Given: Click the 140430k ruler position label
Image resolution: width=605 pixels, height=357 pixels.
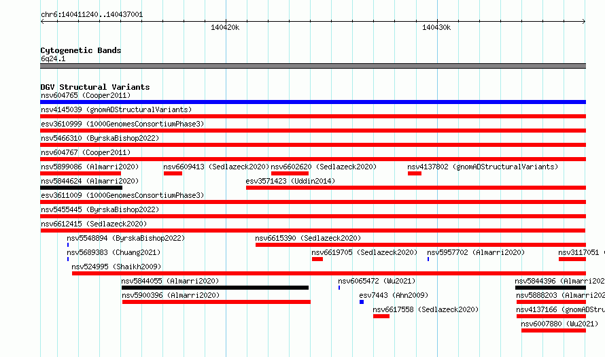Looking at the screenshot, I should click(436, 27).
